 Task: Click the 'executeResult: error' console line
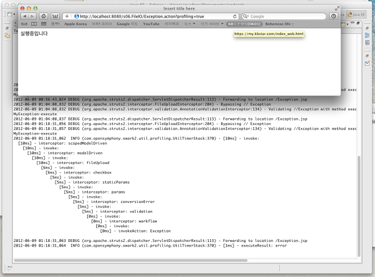pos(150,245)
